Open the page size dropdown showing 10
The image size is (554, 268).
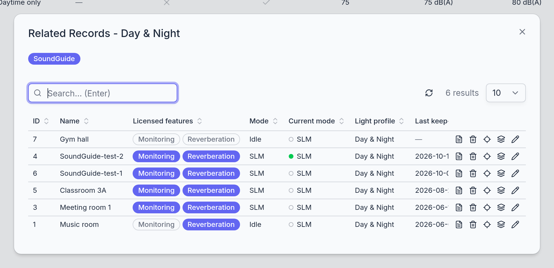pos(506,93)
